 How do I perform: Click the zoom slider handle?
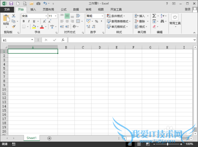[168, 144]
